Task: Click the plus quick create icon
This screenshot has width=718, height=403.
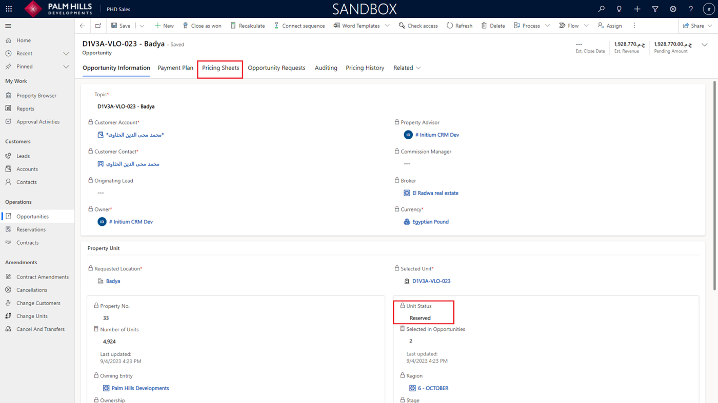Action: coord(637,9)
